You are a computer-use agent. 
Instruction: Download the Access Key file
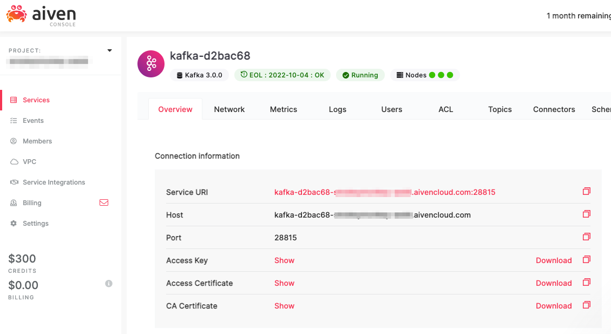[554, 260]
